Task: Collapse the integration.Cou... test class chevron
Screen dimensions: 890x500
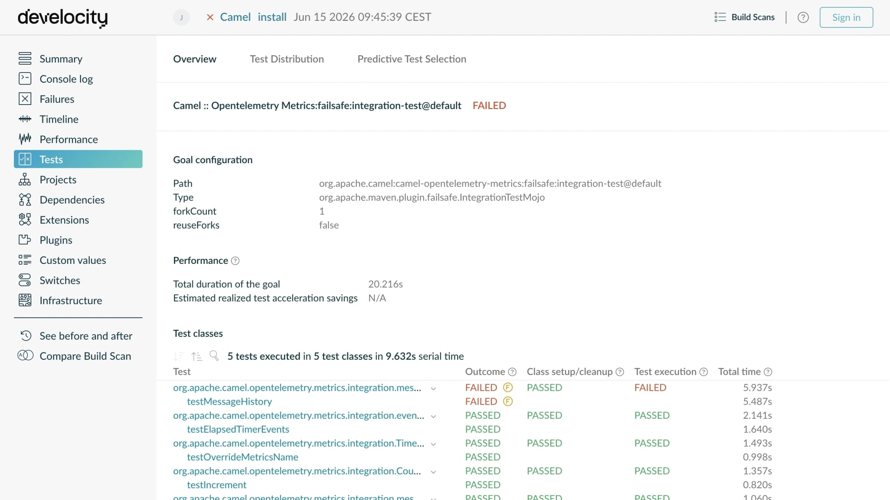Action: pos(433,472)
